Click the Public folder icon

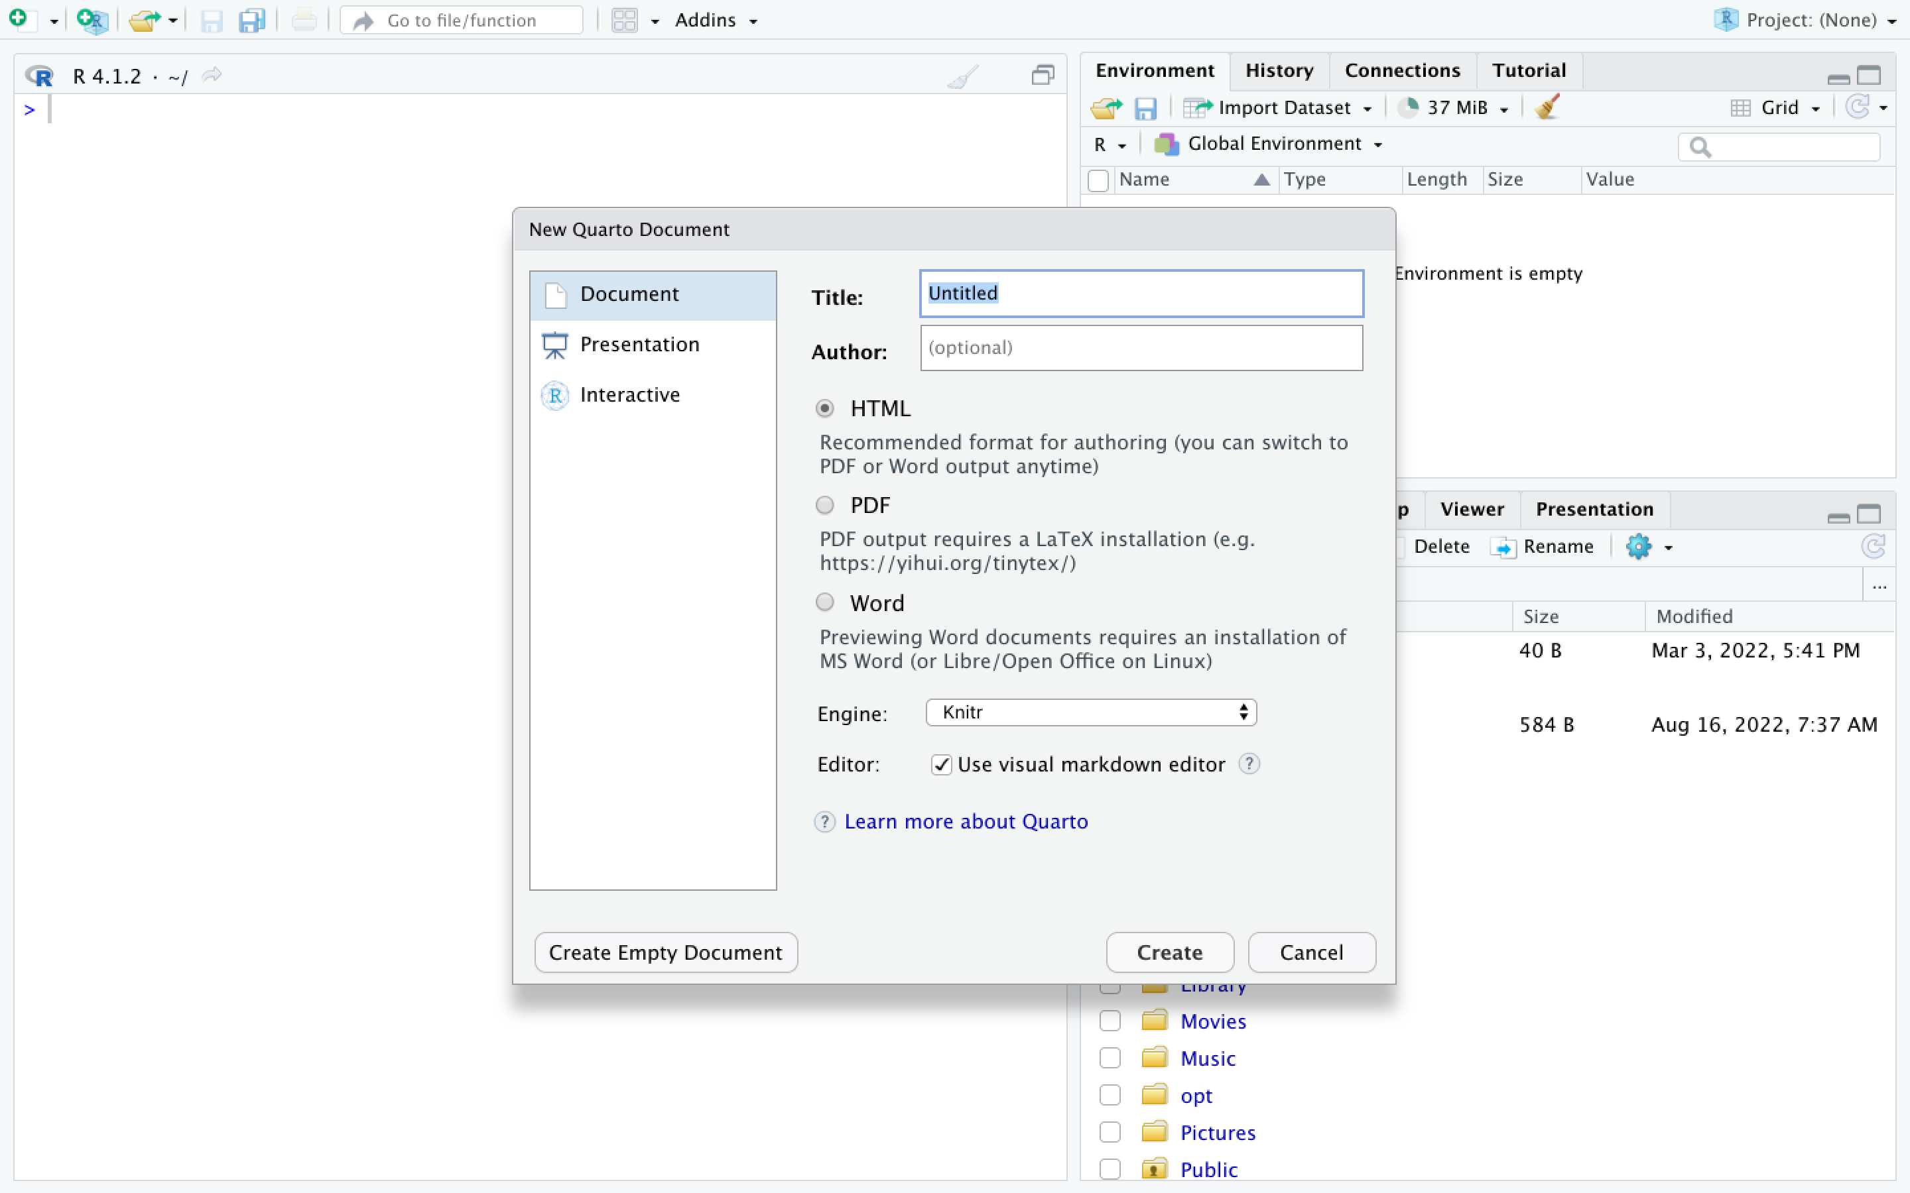tap(1154, 1168)
